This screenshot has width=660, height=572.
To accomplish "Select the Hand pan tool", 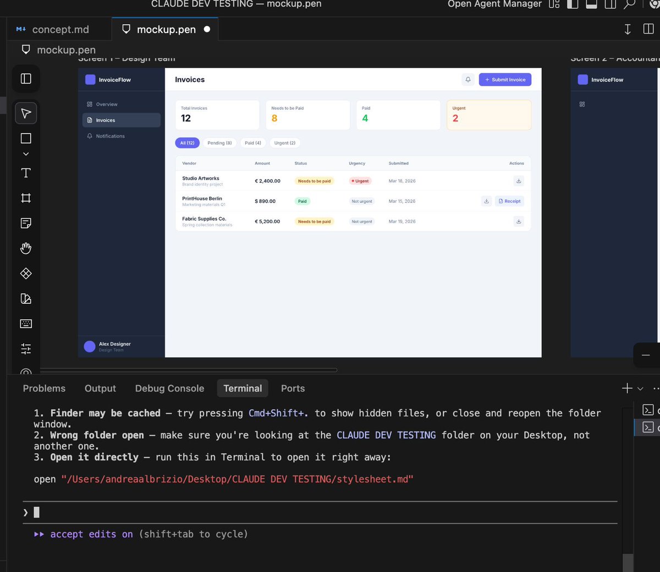I will tap(26, 248).
